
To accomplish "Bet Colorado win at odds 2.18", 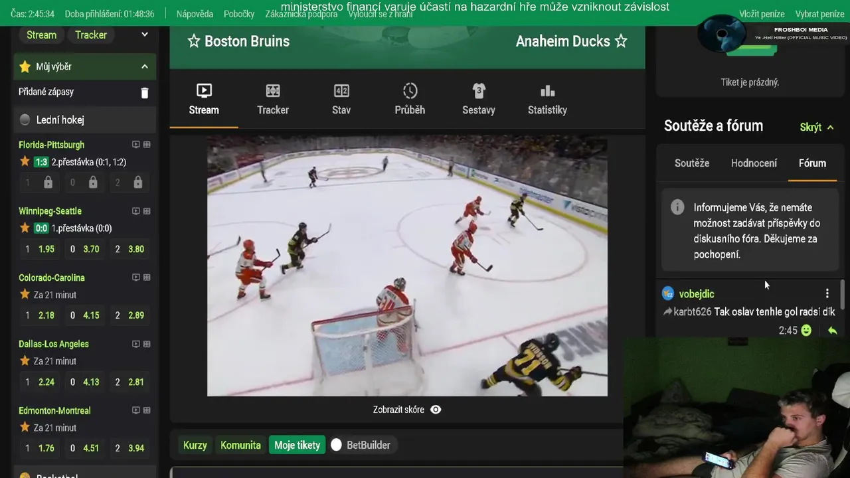I will point(39,315).
